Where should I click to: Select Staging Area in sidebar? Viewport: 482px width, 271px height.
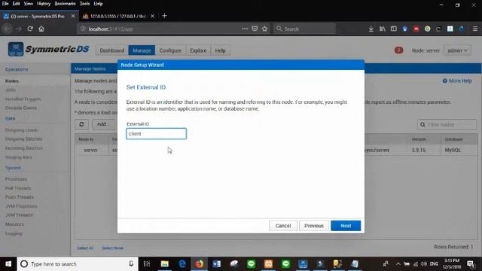click(x=18, y=157)
